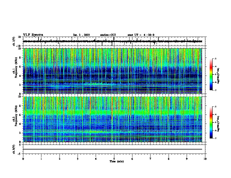The width and height of the screenshot is (231, 178).
Task: Click the ch.2 spectrogram color scale bar
Action: (x=211, y=122)
